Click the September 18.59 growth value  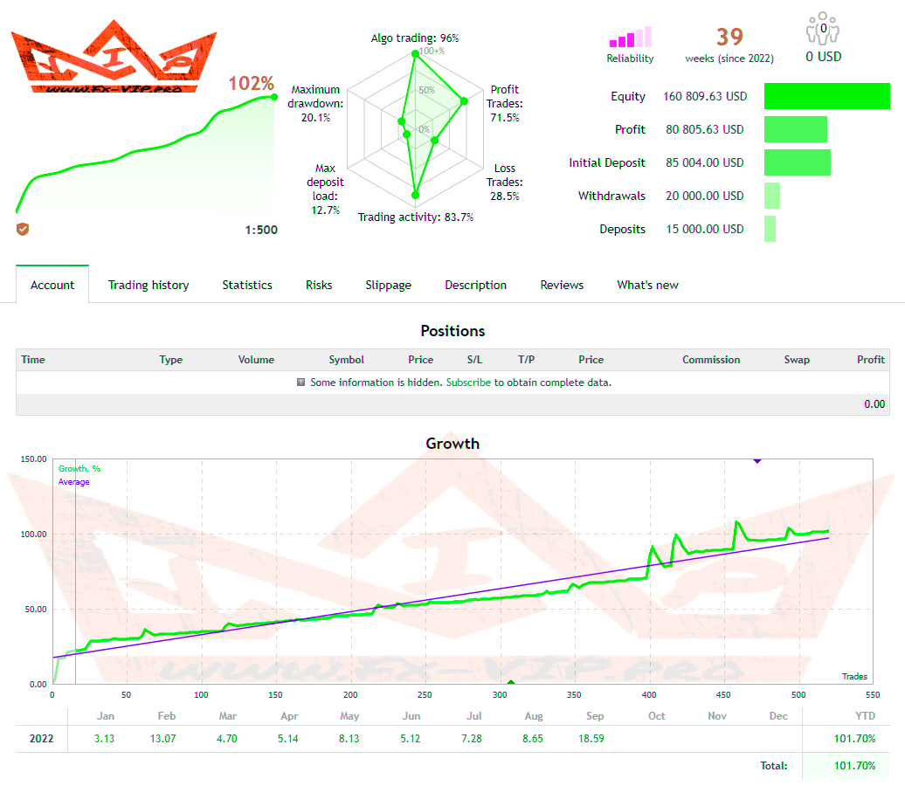click(594, 739)
